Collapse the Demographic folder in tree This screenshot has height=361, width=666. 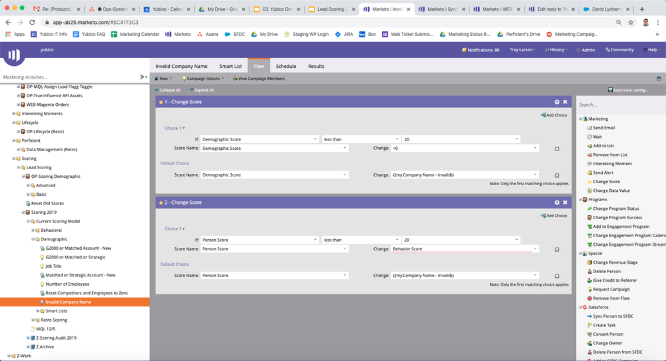tap(33, 239)
